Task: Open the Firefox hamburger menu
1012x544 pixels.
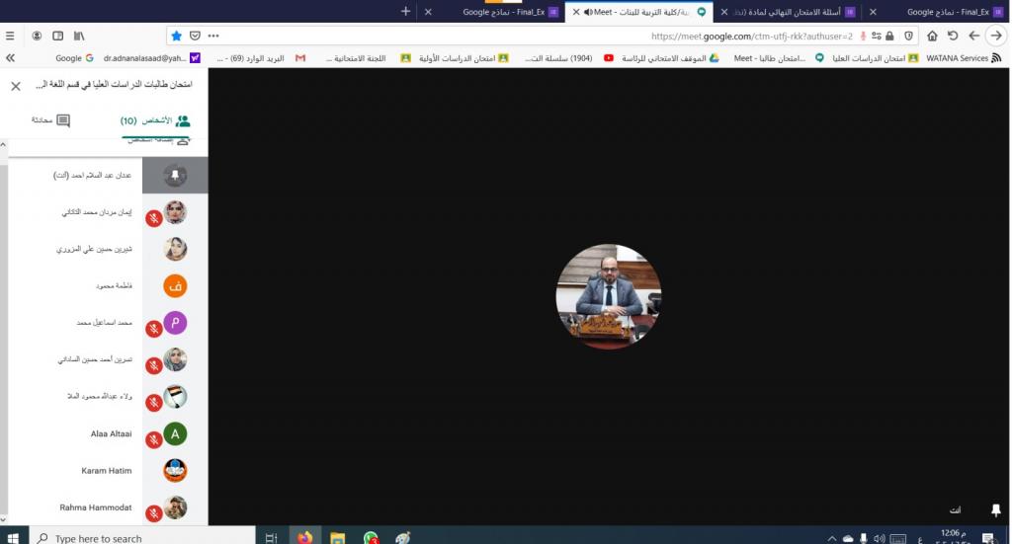Action: 10,36
